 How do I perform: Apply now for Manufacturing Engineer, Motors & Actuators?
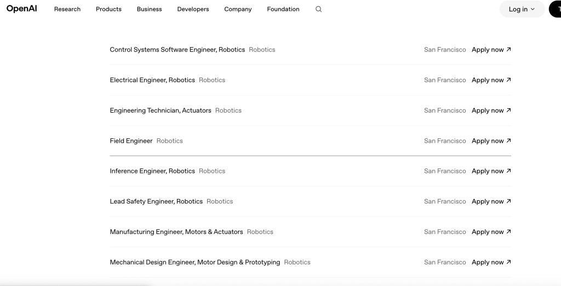coord(491,232)
